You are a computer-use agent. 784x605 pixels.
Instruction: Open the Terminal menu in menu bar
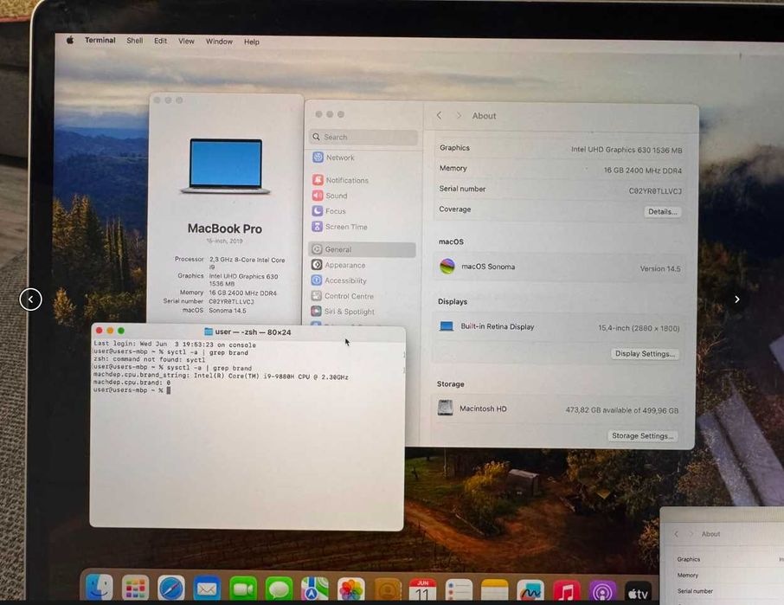click(x=100, y=40)
